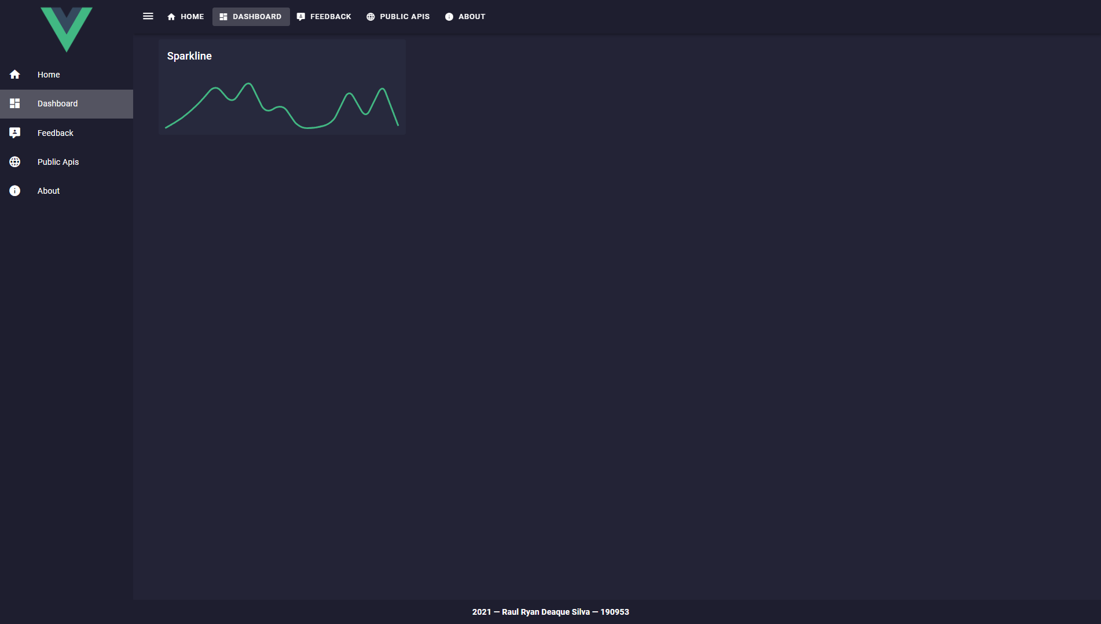Screen dimensions: 1101x624
Task: Open the About label in the sidebar
Action: [49, 191]
